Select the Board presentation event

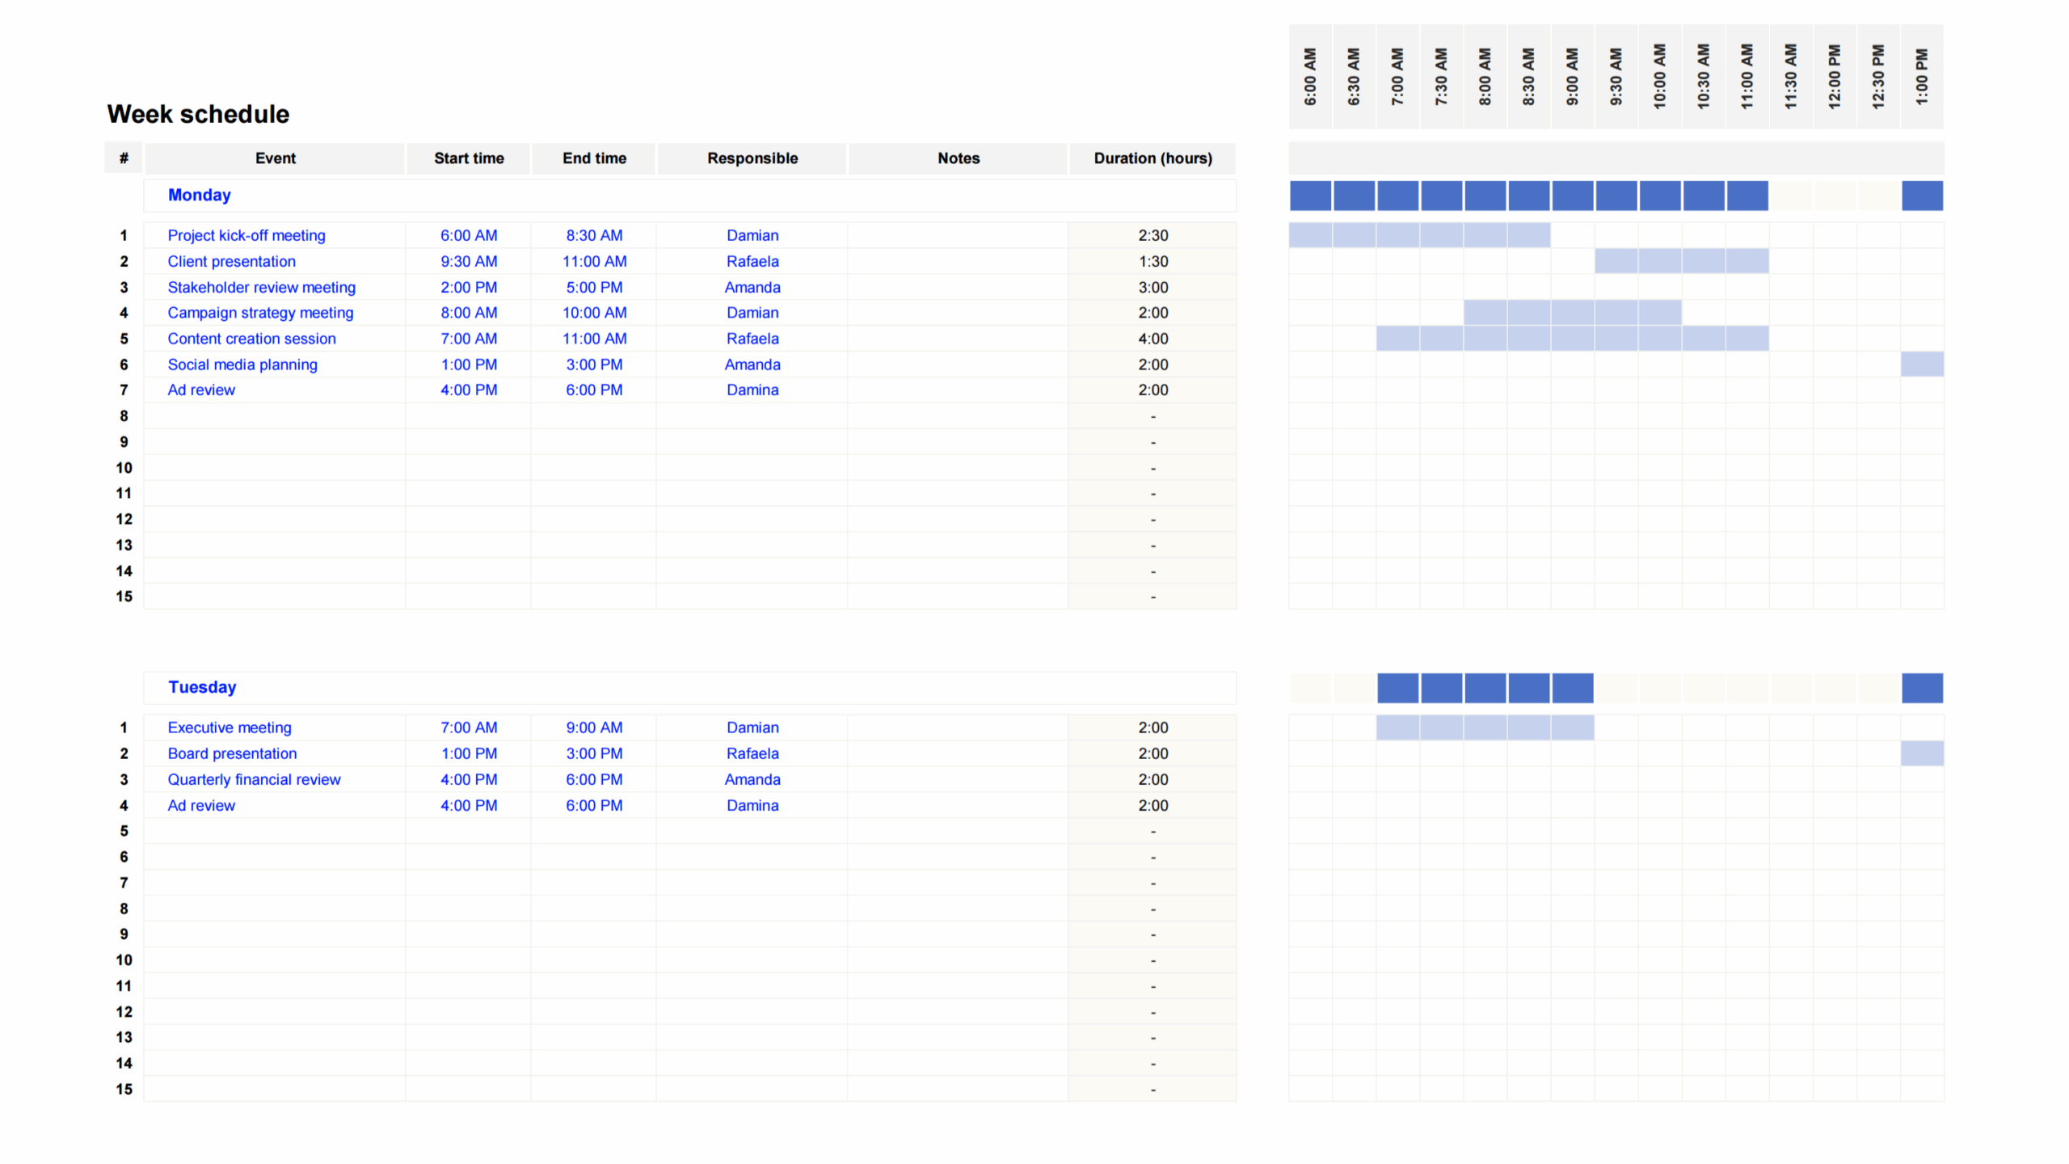tap(232, 753)
